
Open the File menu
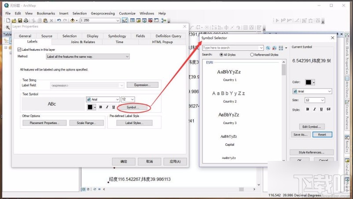click(x=8, y=14)
